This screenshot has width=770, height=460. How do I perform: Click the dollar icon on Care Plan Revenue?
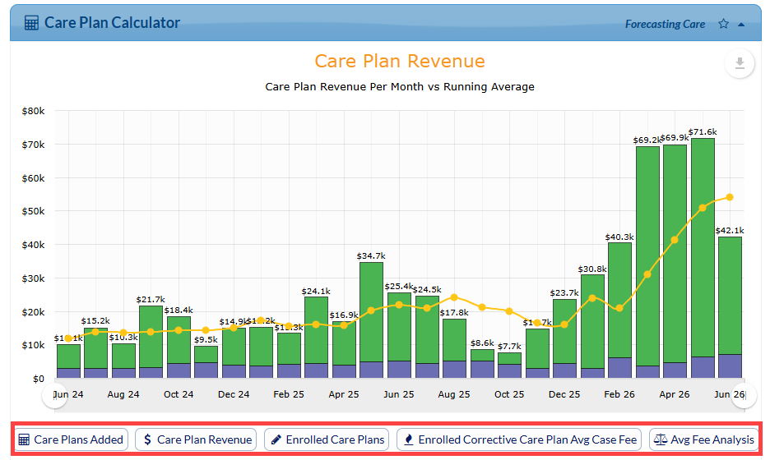(x=147, y=439)
